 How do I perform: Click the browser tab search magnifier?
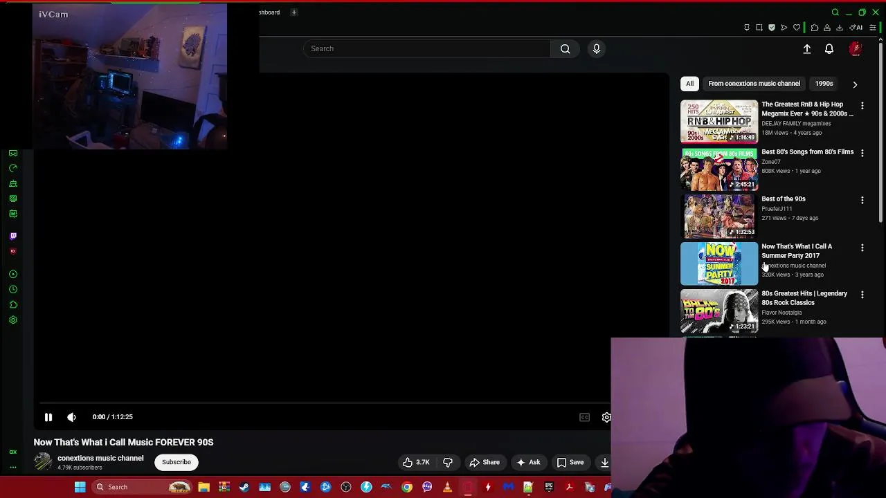[x=835, y=12]
